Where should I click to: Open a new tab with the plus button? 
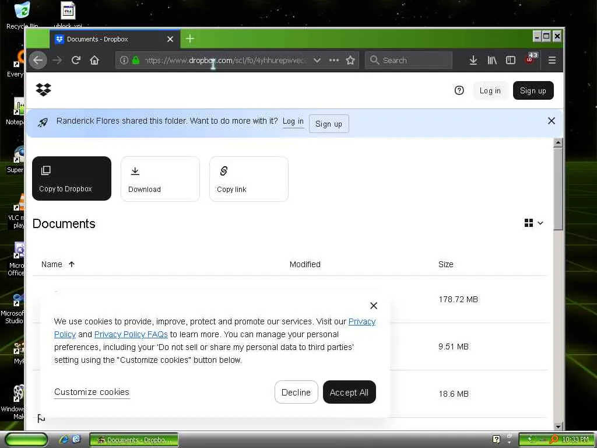(x=190, y=38)
